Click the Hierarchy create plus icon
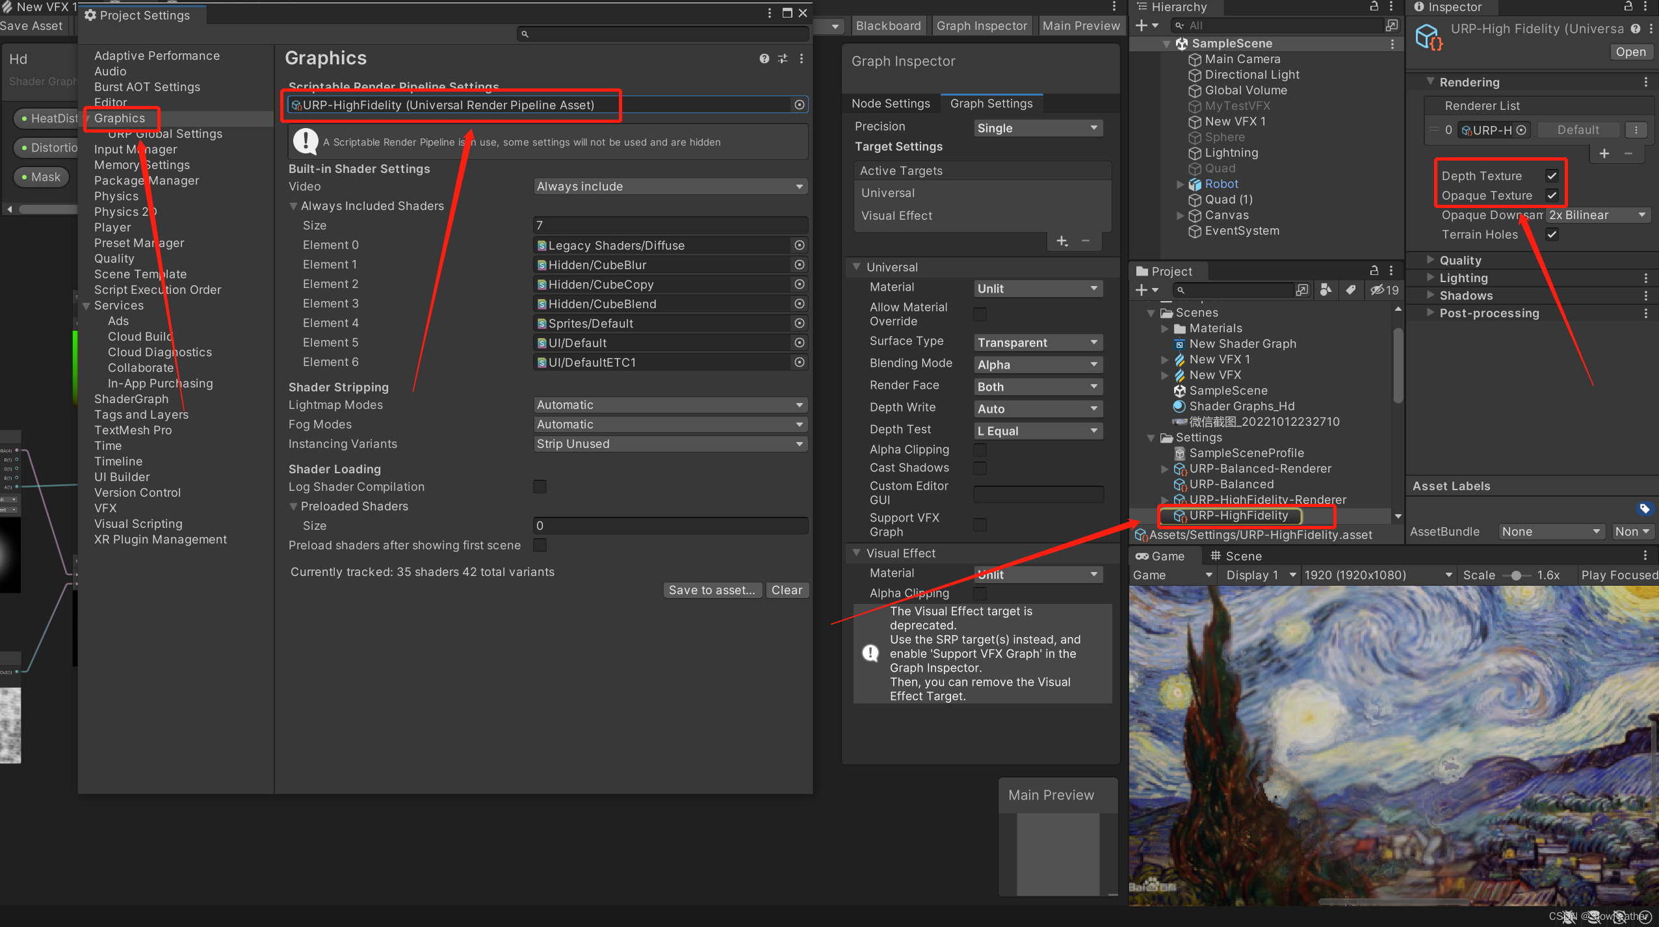1659x927 pixels. pyautogui.click(x=1142, y=25)
